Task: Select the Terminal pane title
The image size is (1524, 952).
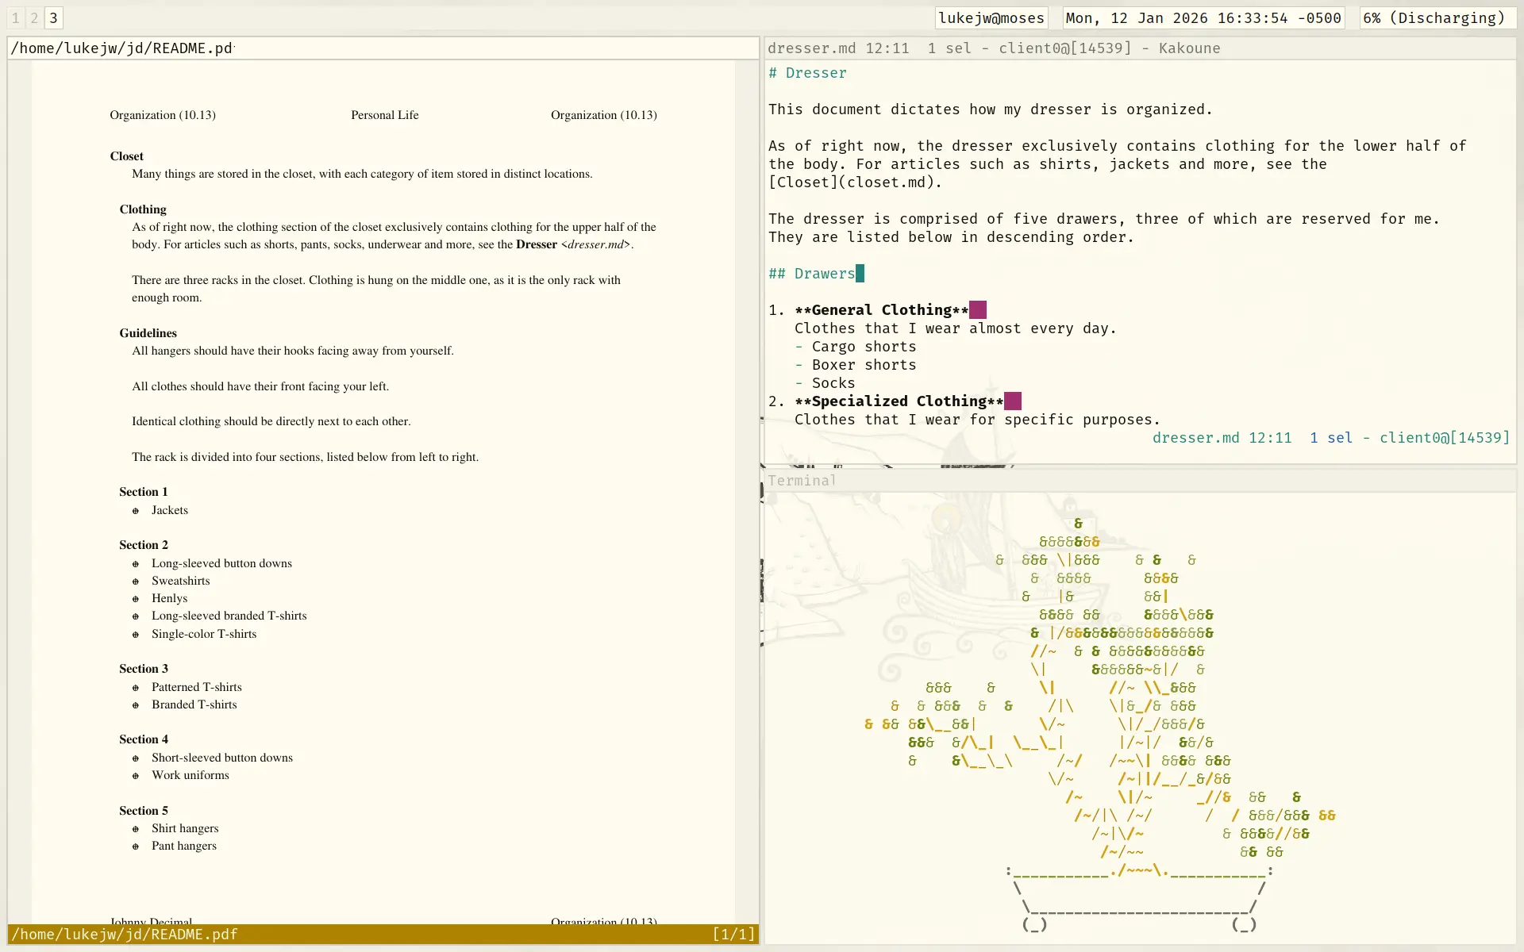Action: (x=802, y=480)
